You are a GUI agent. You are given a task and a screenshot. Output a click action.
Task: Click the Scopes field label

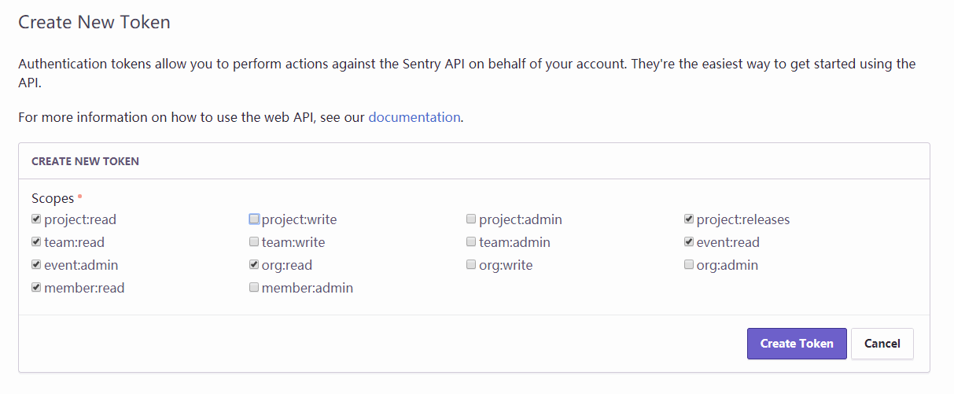(53, 199)
